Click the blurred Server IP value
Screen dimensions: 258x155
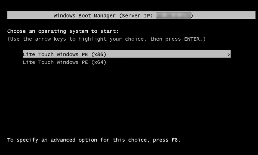pos(173,15)
